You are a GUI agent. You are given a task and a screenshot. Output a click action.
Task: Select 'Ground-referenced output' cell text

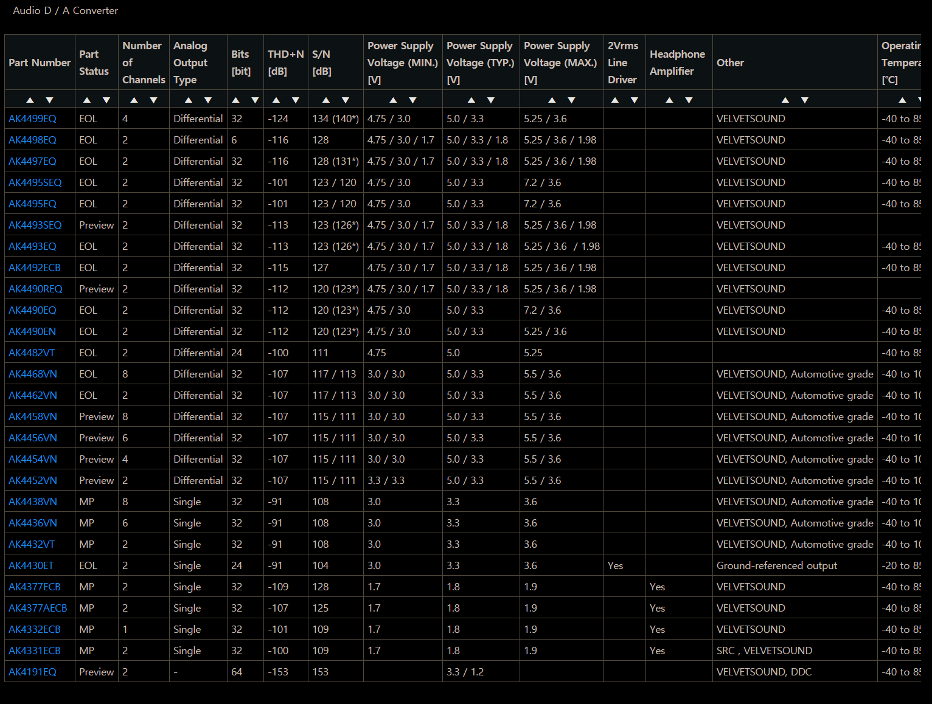tap(777, 565)
